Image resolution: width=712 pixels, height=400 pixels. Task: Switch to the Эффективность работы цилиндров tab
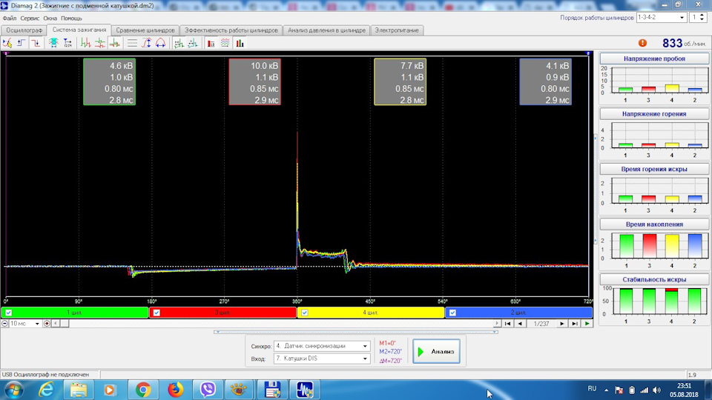coord(231,30)
